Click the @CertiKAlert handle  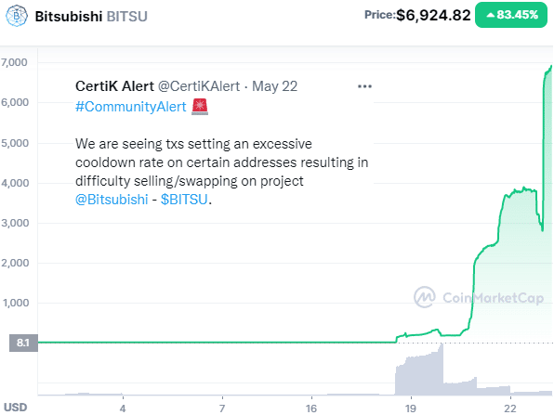[x=199, y=86]
